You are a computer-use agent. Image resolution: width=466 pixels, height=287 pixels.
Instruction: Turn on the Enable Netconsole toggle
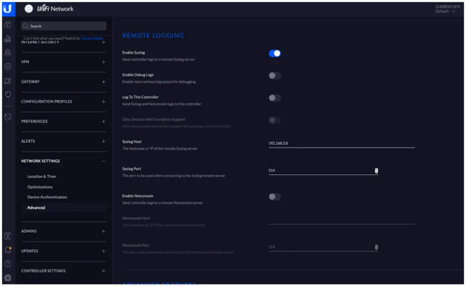275,197
